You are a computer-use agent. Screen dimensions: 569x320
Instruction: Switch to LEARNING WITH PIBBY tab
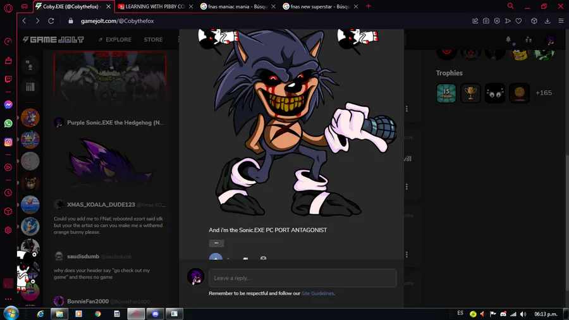(156, 6)
